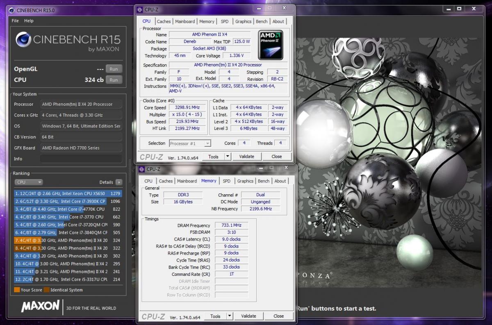This screenshot has width=492, height=325.
Task: Run the OpenGL benchmark test
Action: [x=114, y=69]
